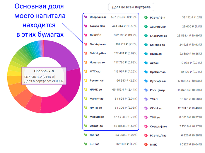Click the 'РСетиЛЭ-п' legend name

[x=158, y=17]
